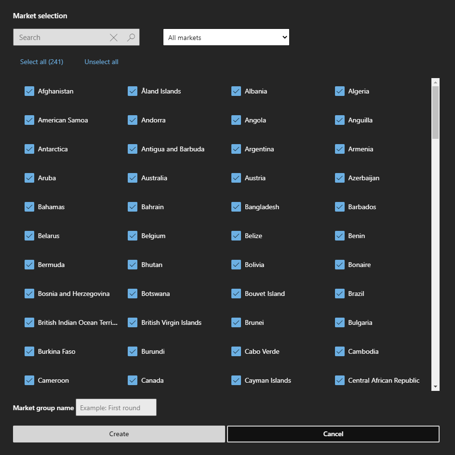This screenshot has width=455, height=455.
Task: Uncheck Antigua and Barbuda
Action: (x=133, y=149)
